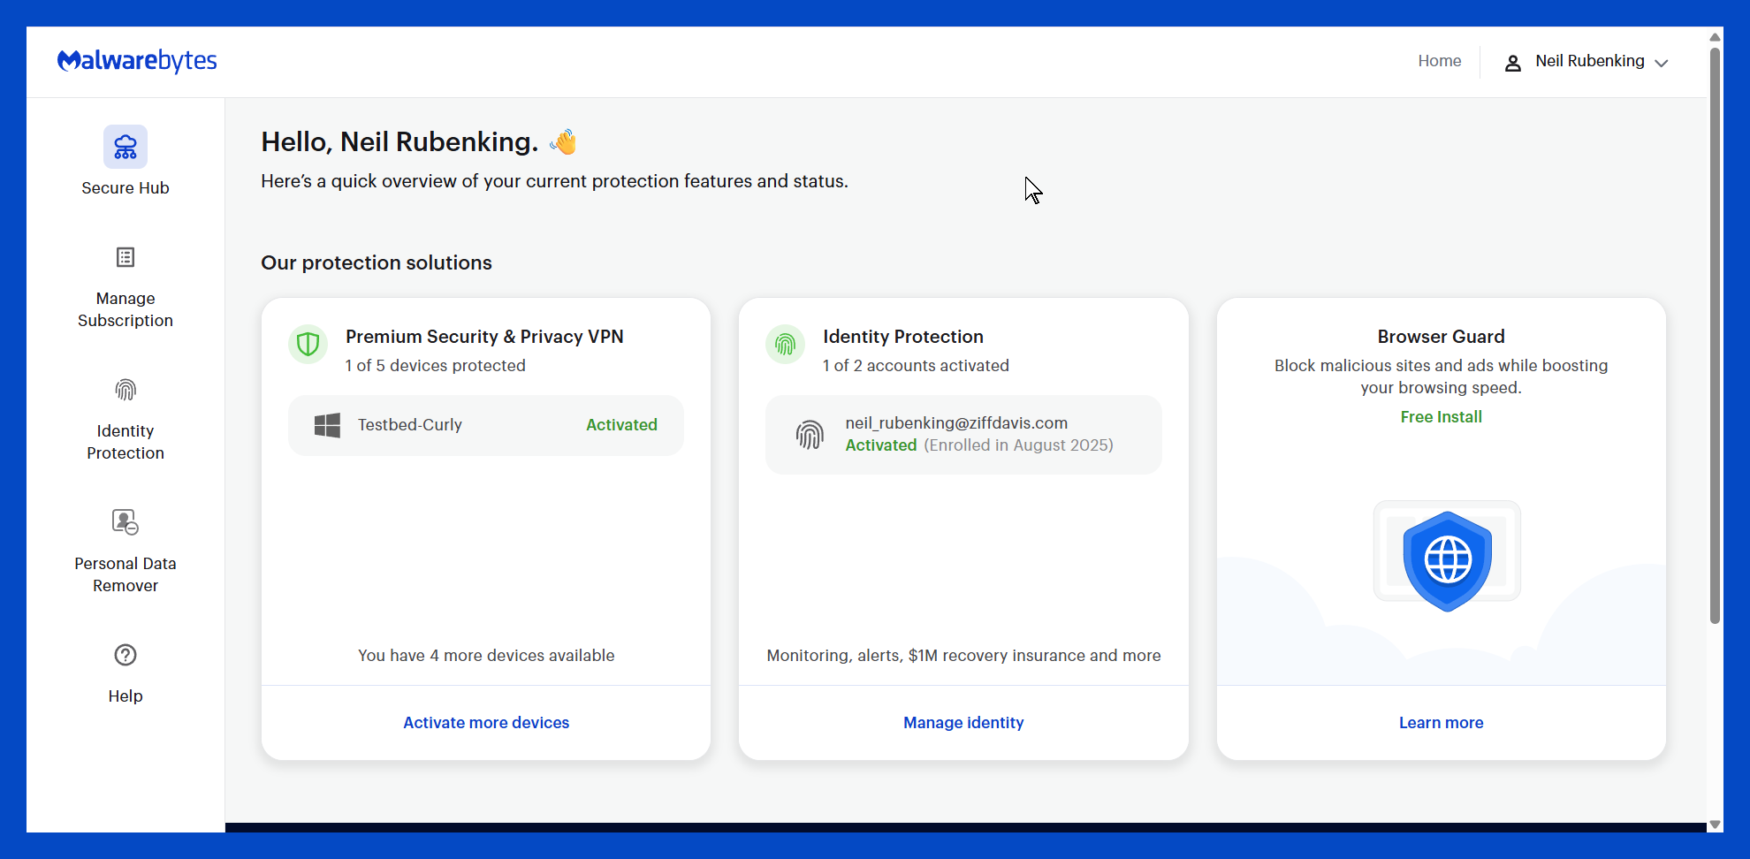Click Activate more devices link
The height and width of the screenshot is (859, 1750).
486,723
